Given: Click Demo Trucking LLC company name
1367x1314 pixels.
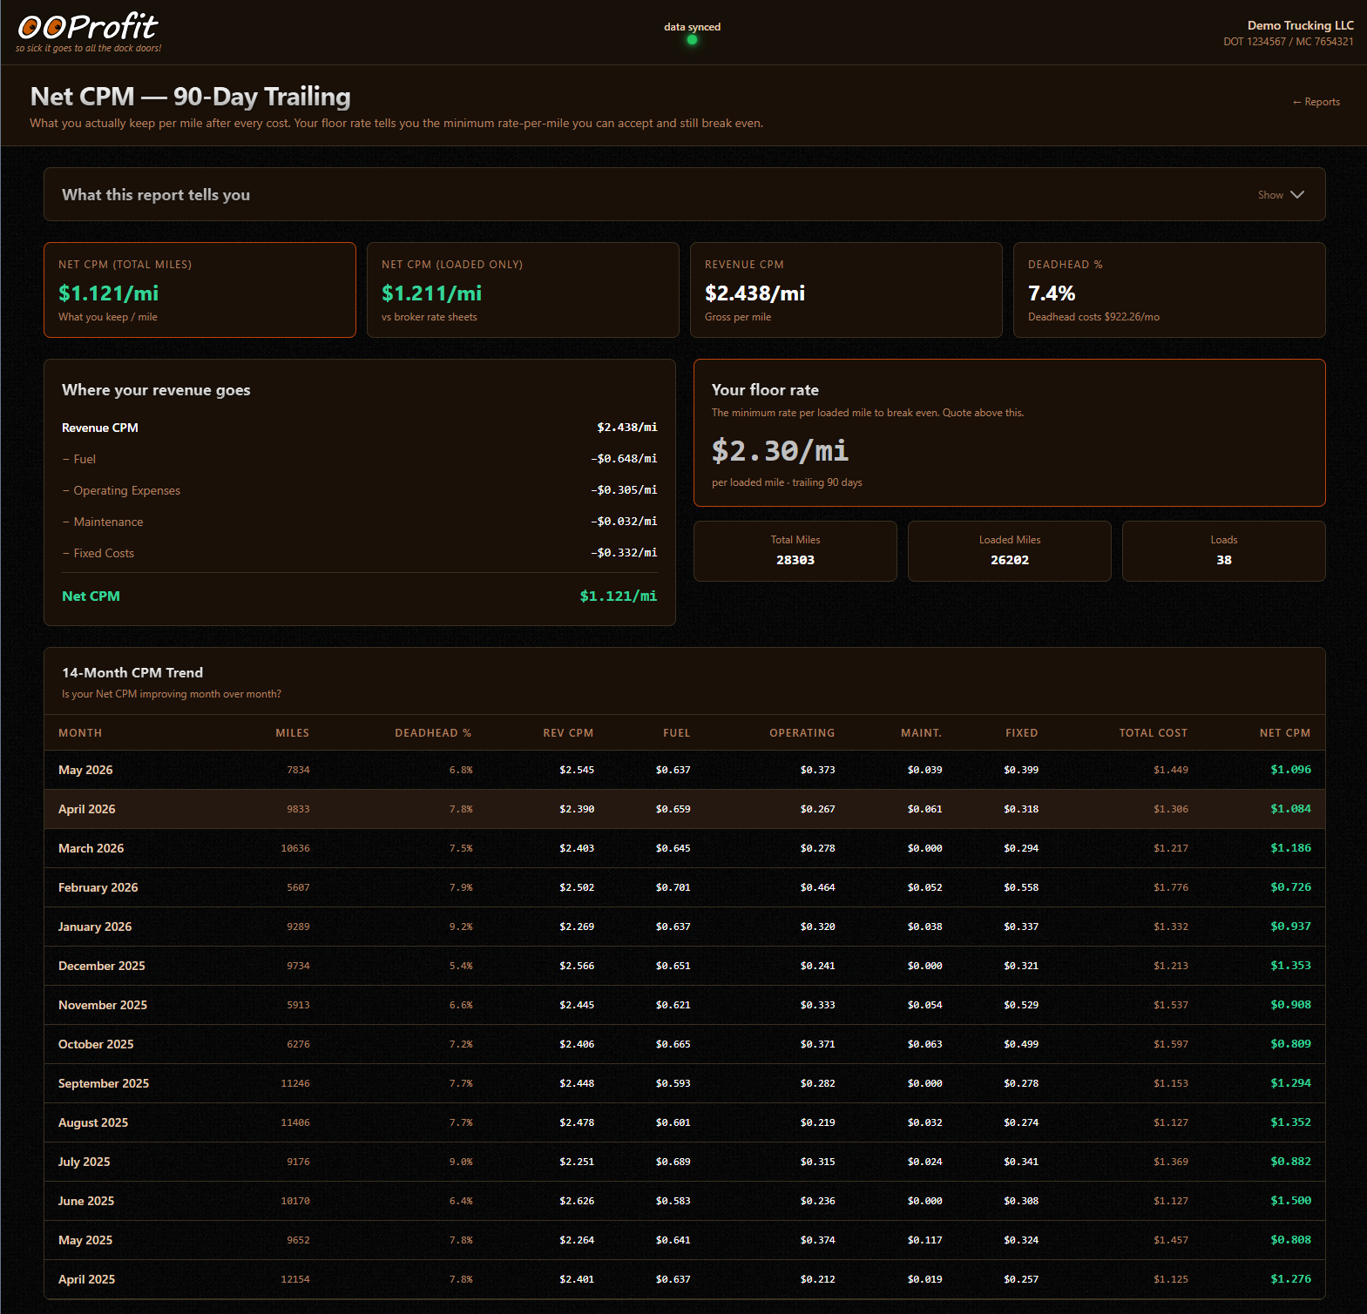Looking at the screenshot, I should (1300, 25).
